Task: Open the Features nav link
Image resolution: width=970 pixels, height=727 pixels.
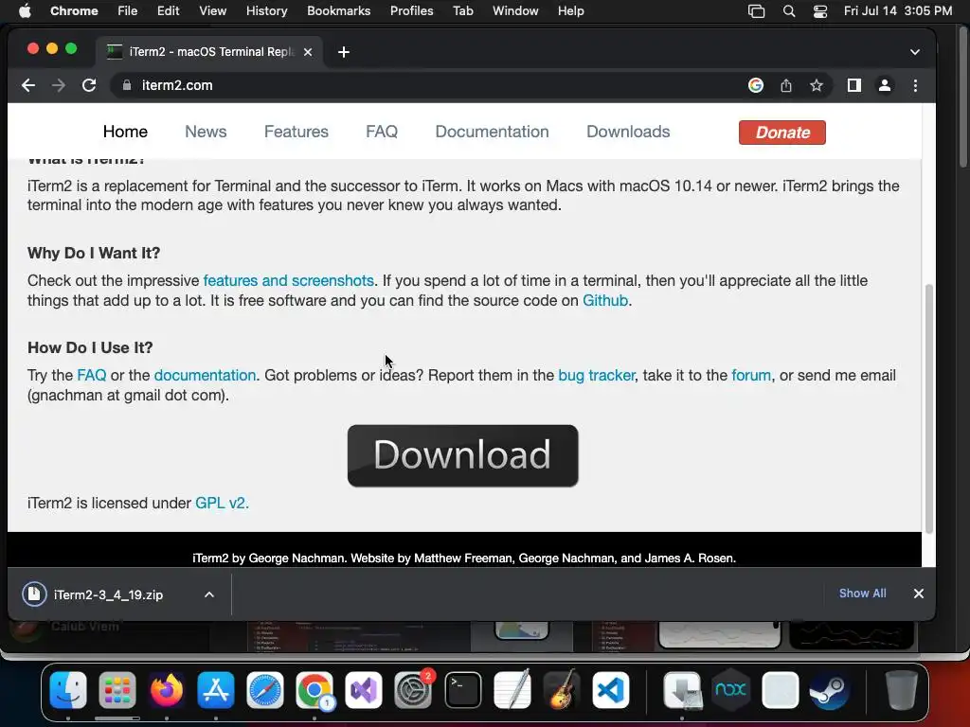Action: click(296, 132)
